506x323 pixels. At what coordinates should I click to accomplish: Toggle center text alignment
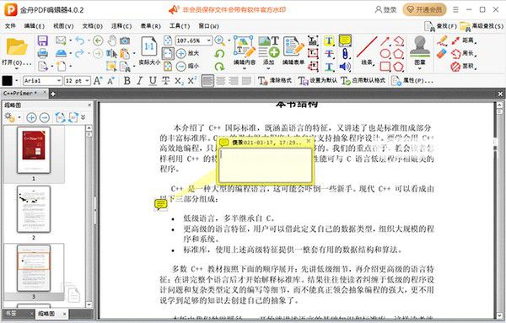pyautogui.click(x=221, y=81)
